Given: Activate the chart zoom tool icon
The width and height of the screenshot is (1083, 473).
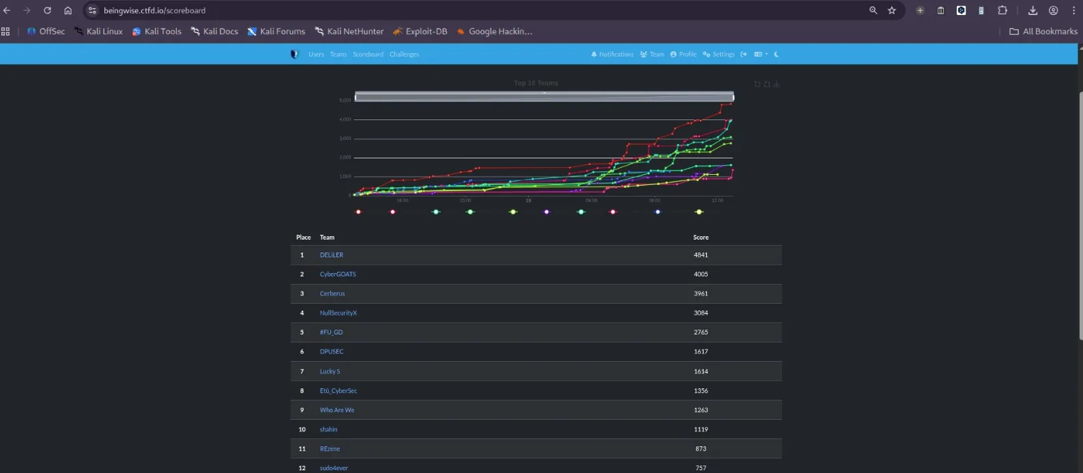Looking at the screenshot, I should [x=757, y=84].
